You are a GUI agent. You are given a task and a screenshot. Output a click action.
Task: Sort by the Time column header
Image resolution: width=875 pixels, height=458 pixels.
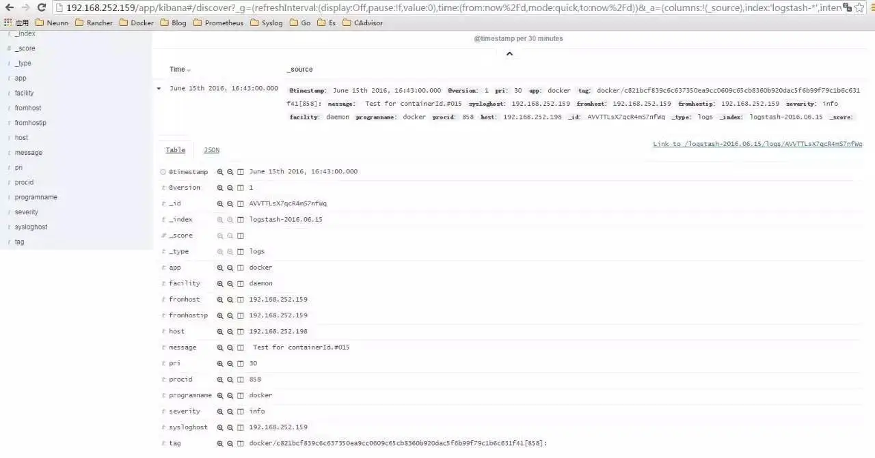[180, 70]
